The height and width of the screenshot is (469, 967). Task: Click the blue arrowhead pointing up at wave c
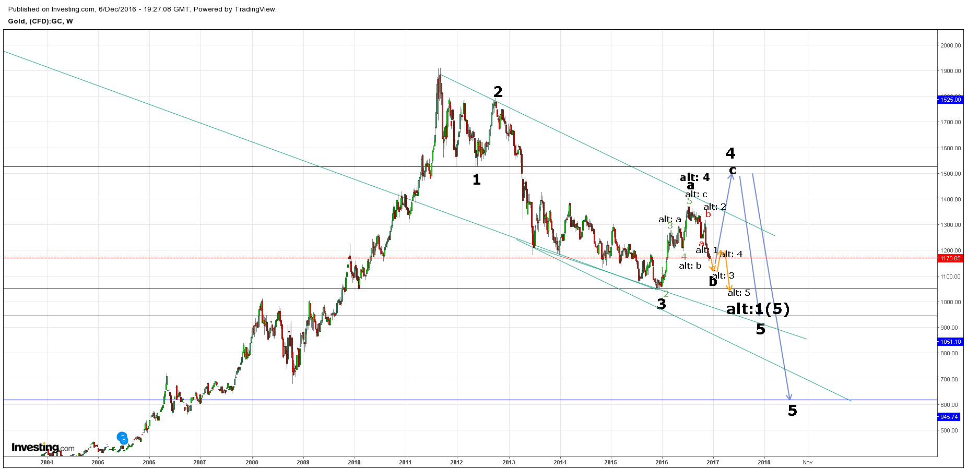tap(732, 176)
